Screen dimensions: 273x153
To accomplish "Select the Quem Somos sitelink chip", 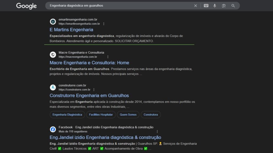I will coord(128,115).
